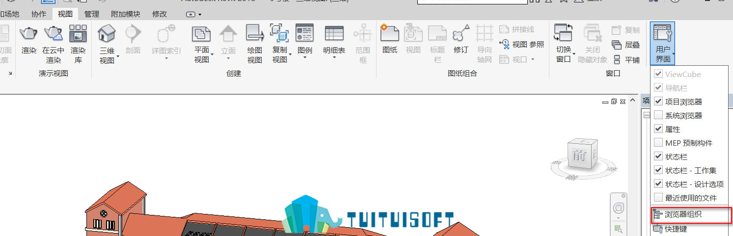
Task: Expand the 详图索引 dropdown arrow
Action: click(166, 58)
